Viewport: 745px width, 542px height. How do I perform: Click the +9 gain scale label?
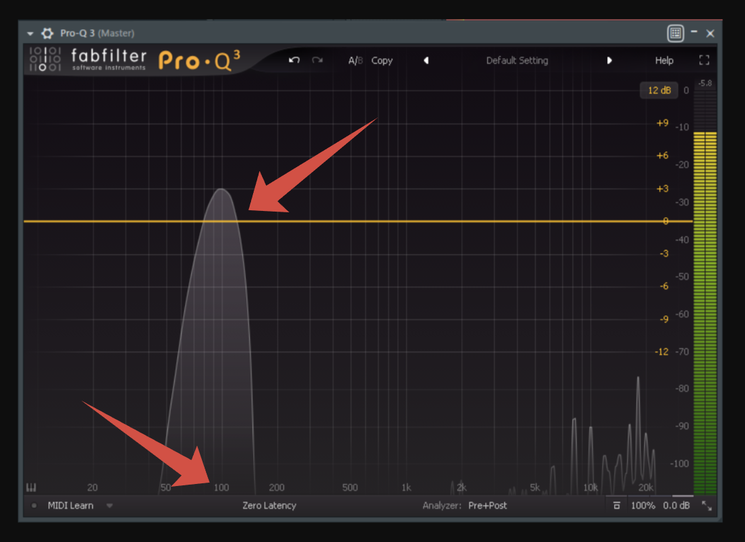point(662,123)
